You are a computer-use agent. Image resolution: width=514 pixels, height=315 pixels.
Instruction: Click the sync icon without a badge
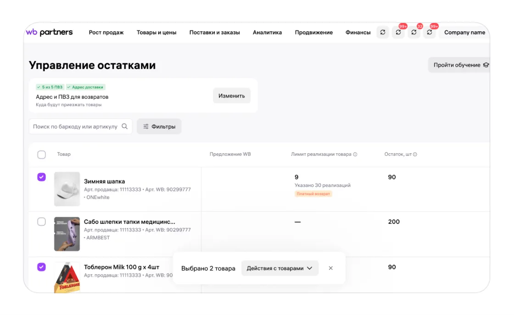pyautogui.click(x=383, y=33)
